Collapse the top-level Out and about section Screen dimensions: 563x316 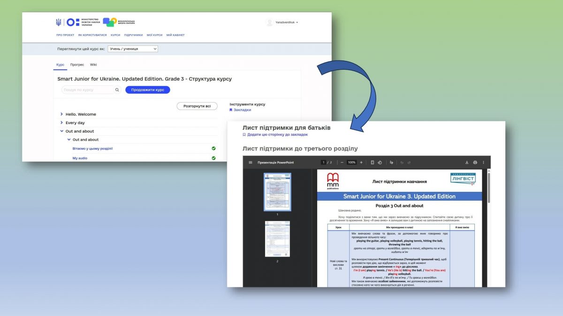[61, 131]
